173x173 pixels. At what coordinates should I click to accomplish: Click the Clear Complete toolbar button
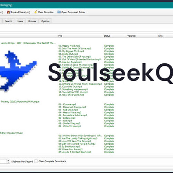tap(44, 12)
